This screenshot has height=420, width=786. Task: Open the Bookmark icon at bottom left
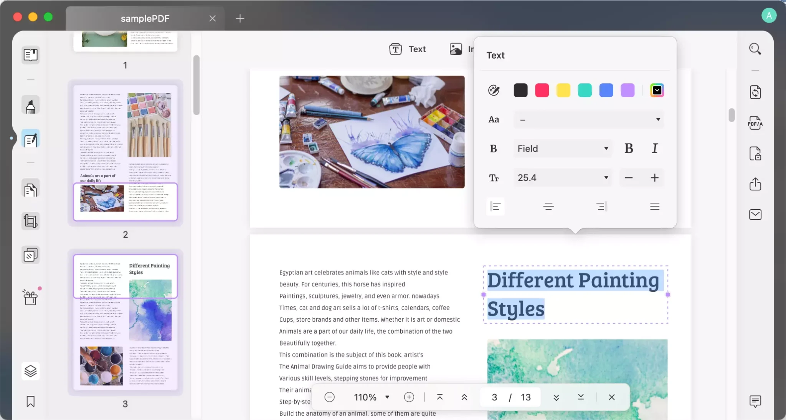point(30,402)
